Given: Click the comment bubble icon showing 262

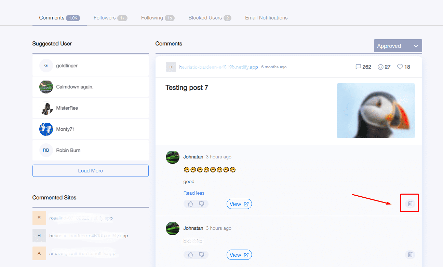Looking at the screenshot, I should 358,67.
